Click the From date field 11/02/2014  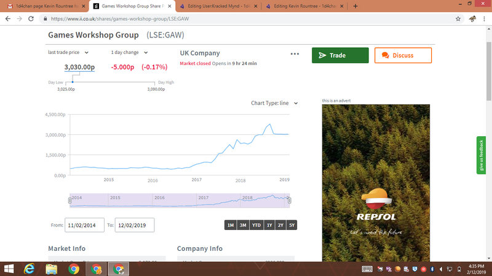(x=84, y=225)
